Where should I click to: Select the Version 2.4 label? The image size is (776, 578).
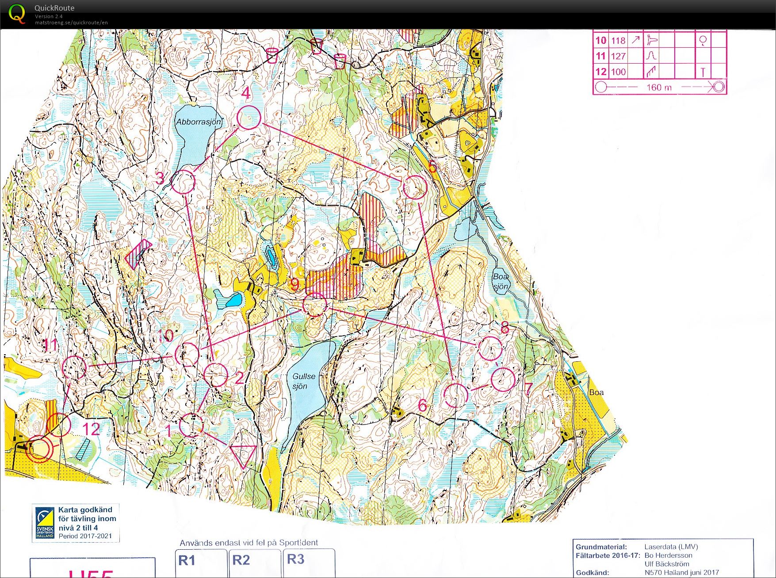49,16
